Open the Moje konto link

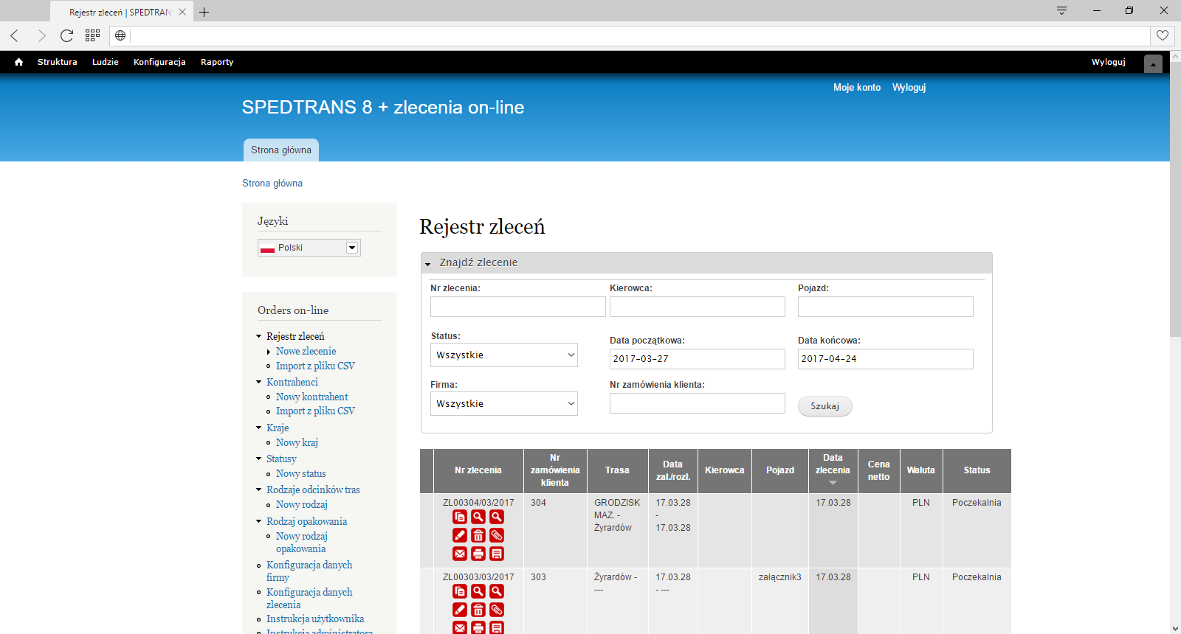[857, 87]
